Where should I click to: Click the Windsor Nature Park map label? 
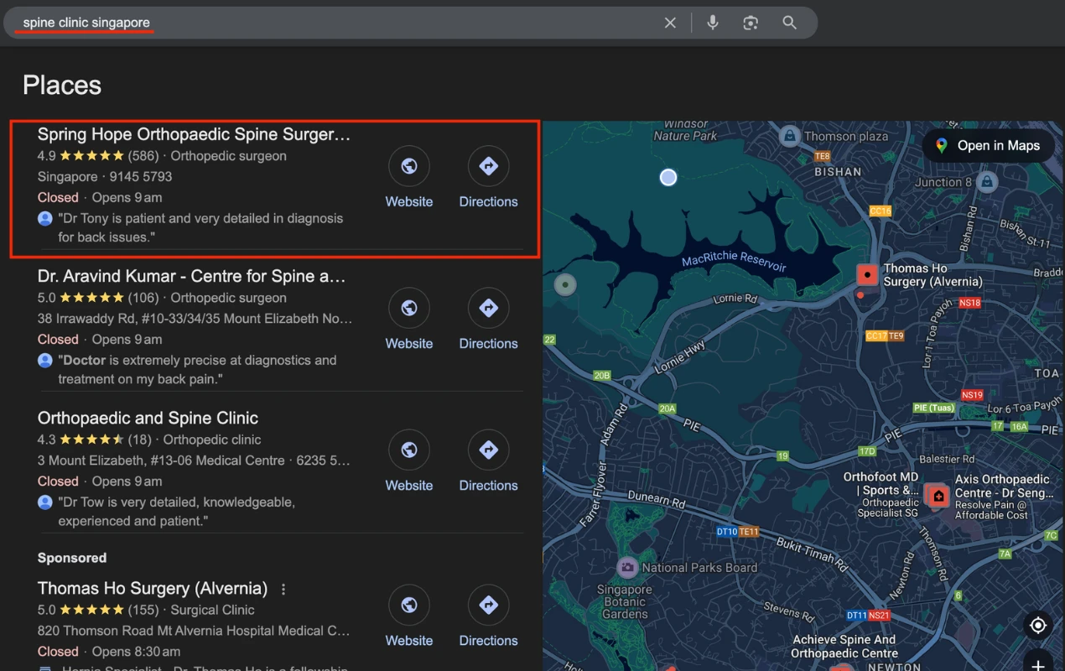[685, 130]
